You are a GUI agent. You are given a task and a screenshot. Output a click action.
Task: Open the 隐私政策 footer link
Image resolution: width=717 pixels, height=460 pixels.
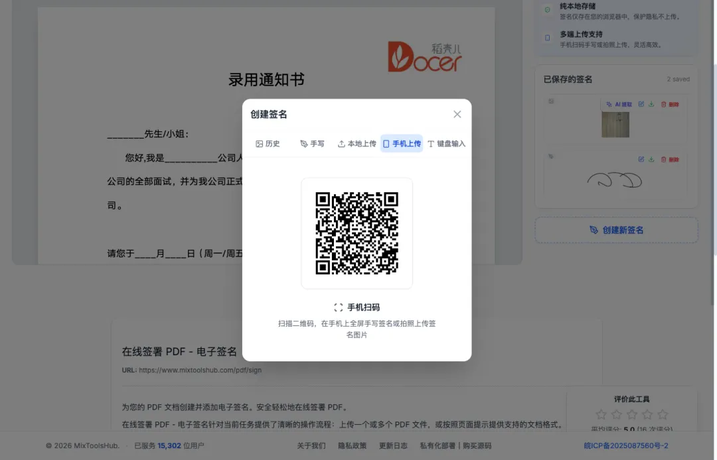(352, 445)
